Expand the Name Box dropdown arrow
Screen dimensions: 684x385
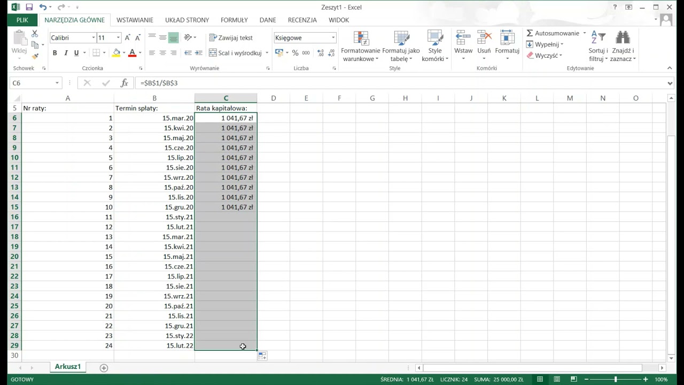(57, 83)
